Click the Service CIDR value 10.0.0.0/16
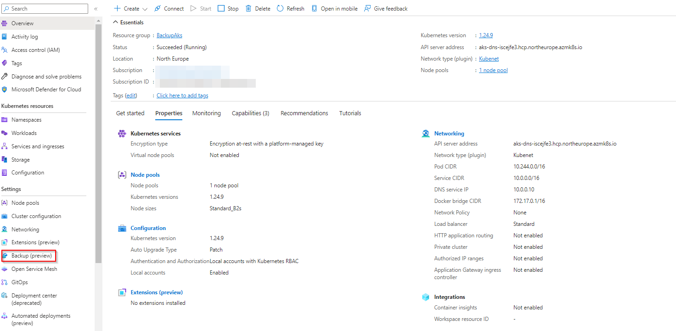The height and width of the screenshot is (331, 676). [x=526, y=178]
